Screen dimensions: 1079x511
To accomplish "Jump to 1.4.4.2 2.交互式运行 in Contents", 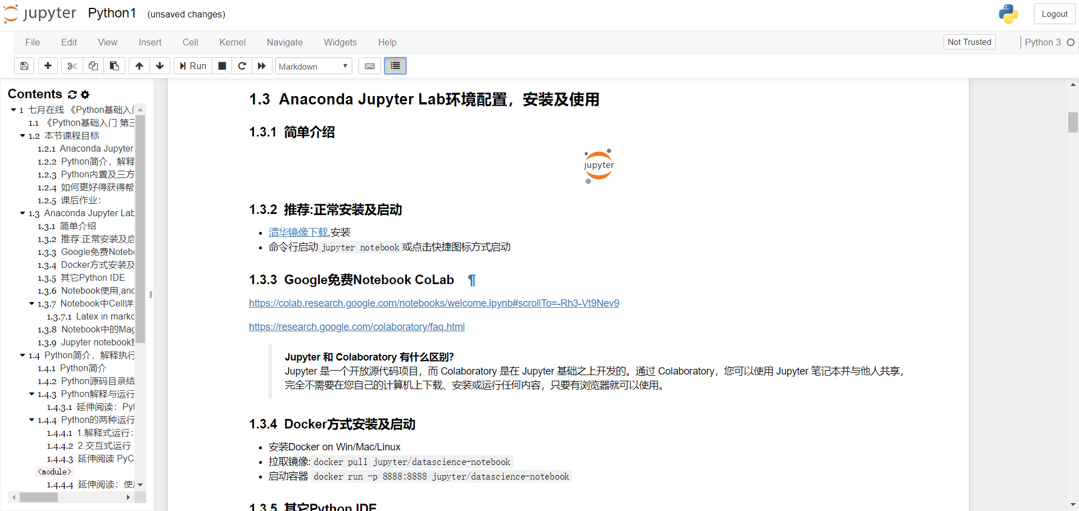I will (89, 446).
